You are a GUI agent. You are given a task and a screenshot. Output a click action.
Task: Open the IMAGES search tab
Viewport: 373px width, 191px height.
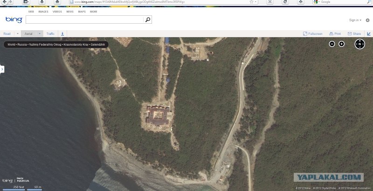43,12
